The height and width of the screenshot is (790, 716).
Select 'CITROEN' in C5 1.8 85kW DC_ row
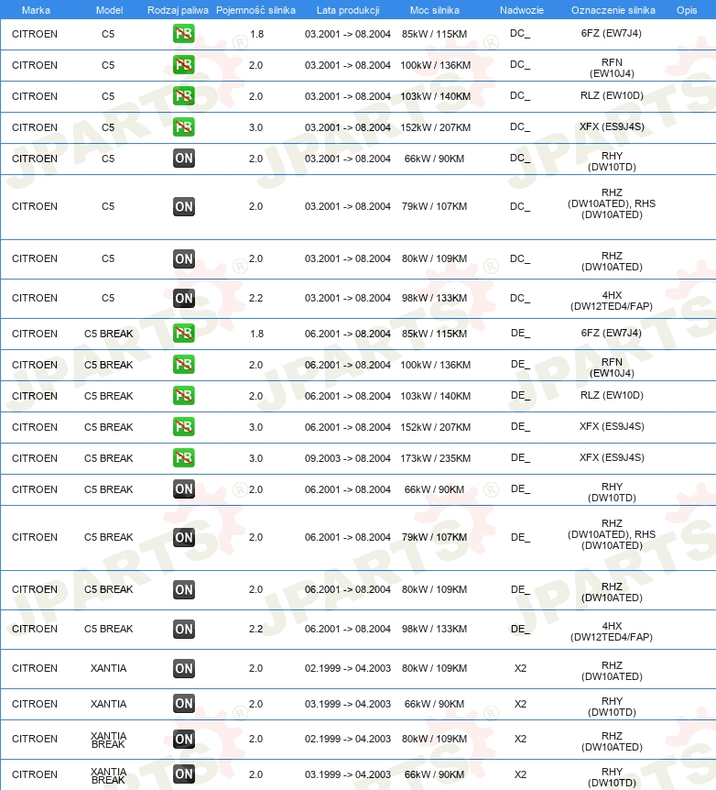point(35,34)
